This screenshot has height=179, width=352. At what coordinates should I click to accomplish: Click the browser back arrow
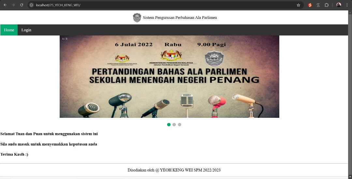click(5, 5)
